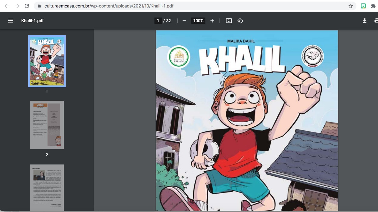Screen dimensions: 378x212
Task: Click the address bar URL
Action: (x=109, y=6)
